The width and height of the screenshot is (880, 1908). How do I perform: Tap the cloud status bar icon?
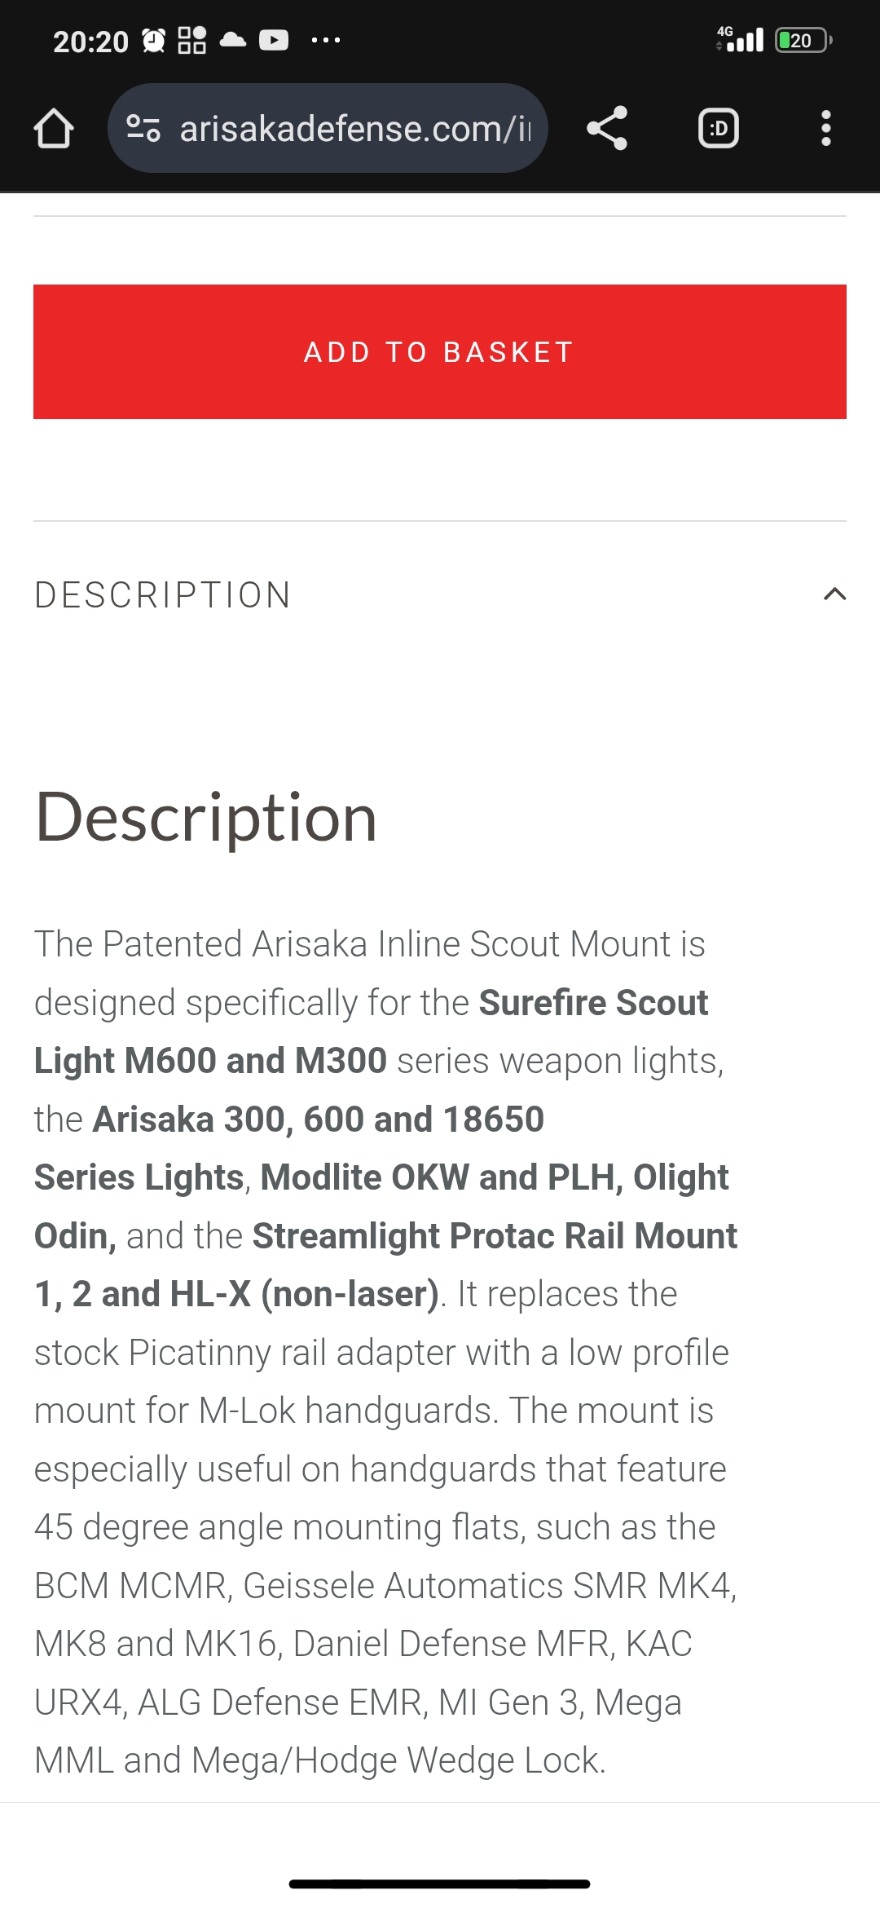pos(233,40)
